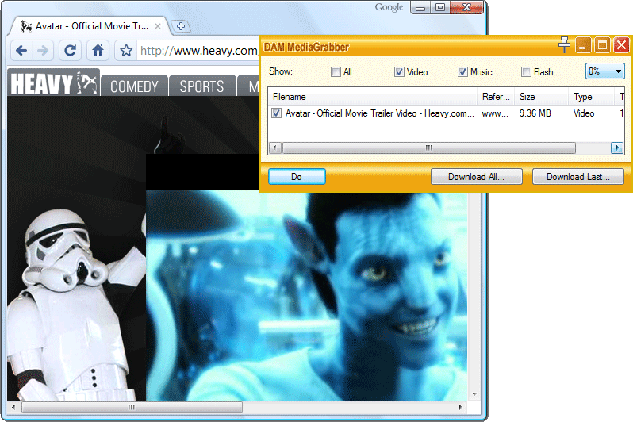Minimize the Chrome browser window
The width and height of the screenshot is (633, 422).
coord(420,8)
